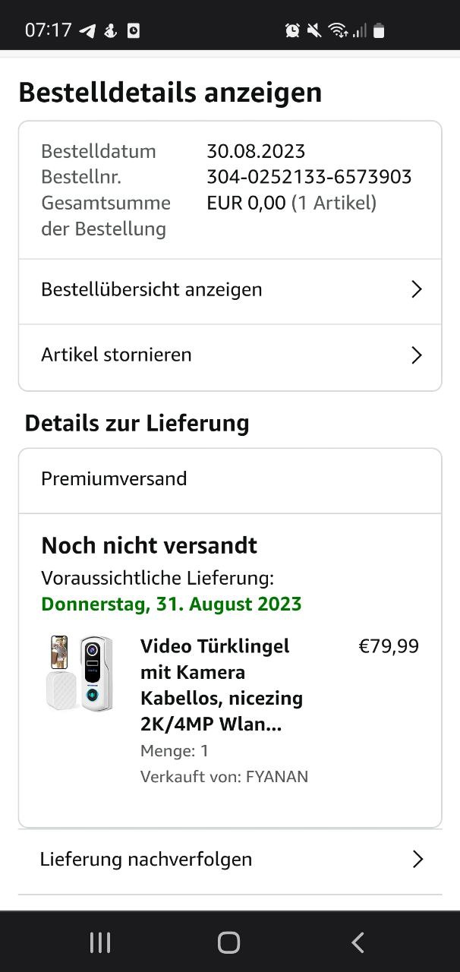This screenshot has width=460, height=972.
Task: Tap the seller name FYANAN
Action: coord(277,776)
